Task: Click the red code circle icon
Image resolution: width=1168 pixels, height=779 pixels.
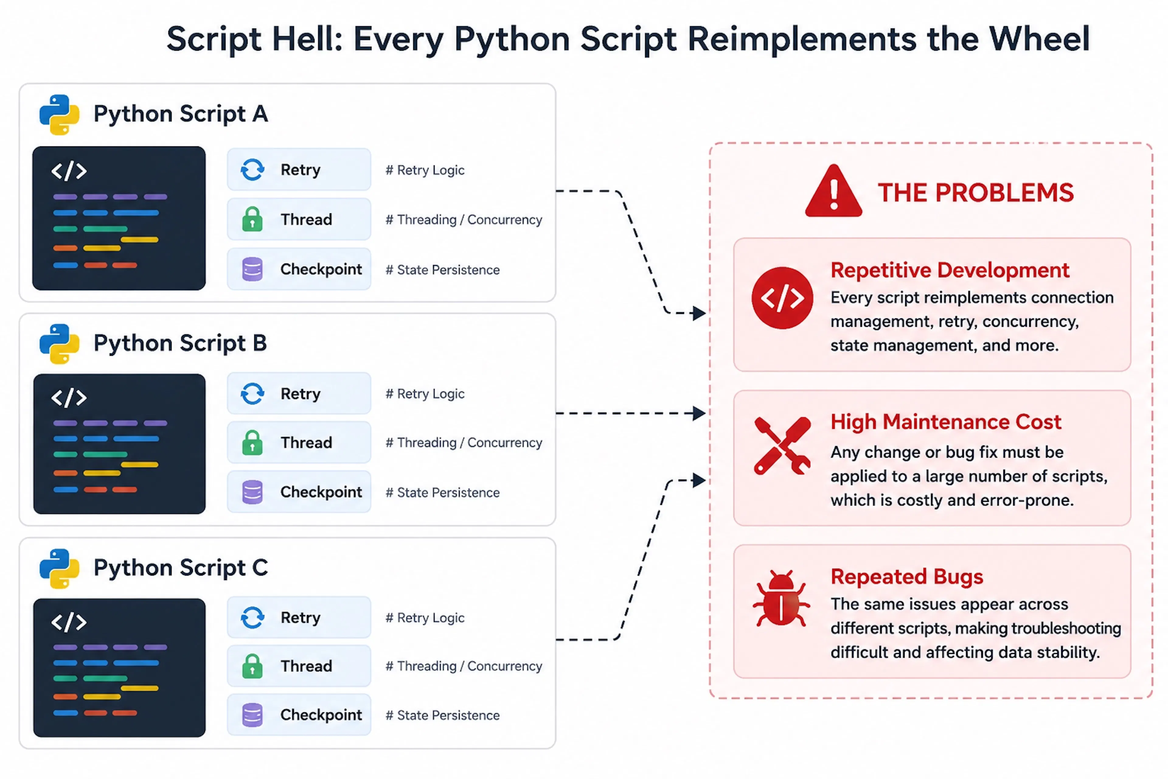Action: [782, 298]
